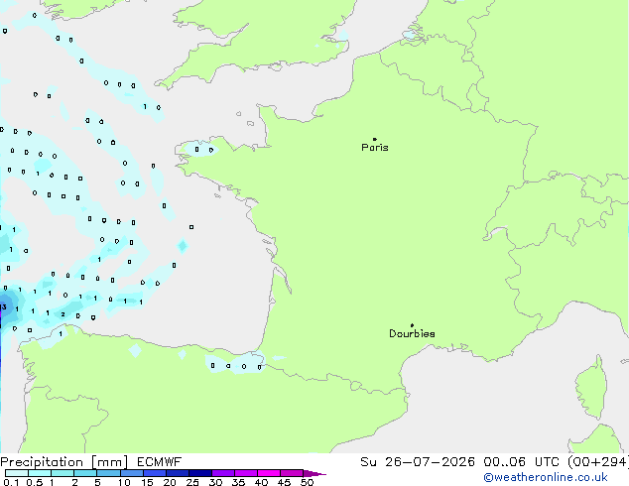Click the Dourbies city label
Image resolution: width=629 pixels, height=486 pixels.
(412, 333)
